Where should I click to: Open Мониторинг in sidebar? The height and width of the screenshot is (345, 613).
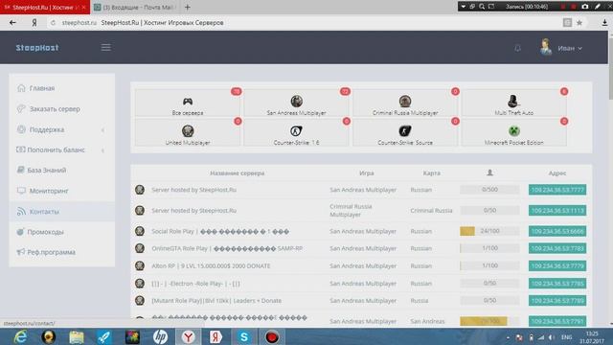[x=61, y=191]
